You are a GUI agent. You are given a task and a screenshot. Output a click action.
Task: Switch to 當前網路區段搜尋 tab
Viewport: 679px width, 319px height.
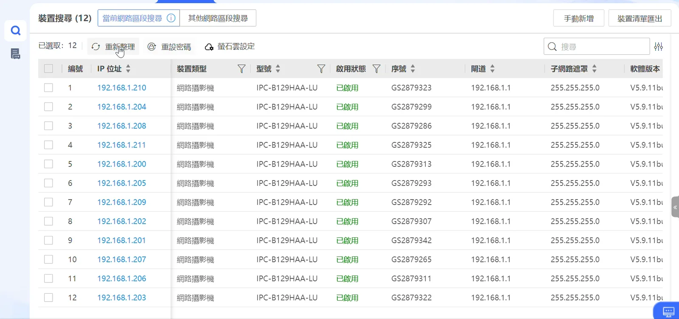pos(139,18)
